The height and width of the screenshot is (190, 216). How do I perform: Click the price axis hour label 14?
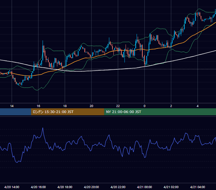click(12, 106)
